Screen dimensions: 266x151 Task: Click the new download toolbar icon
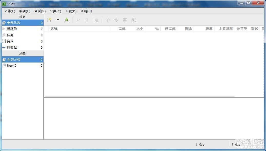coord(49,20)
